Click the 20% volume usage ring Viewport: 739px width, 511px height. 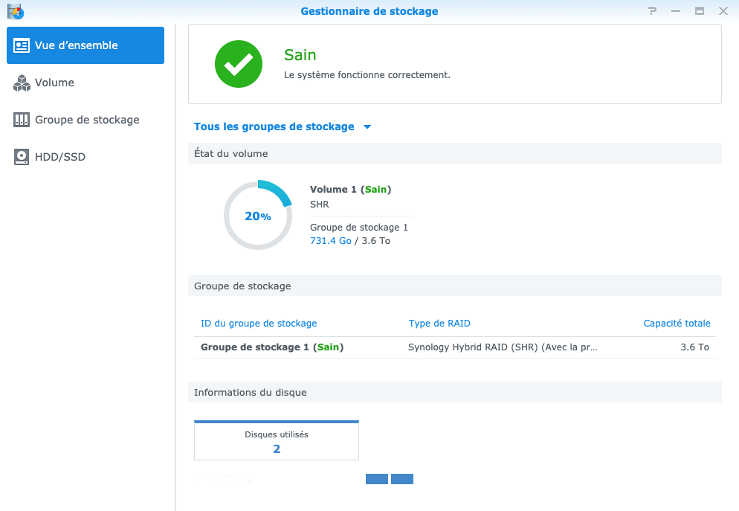pyautogui.click(x=258, y=215)
